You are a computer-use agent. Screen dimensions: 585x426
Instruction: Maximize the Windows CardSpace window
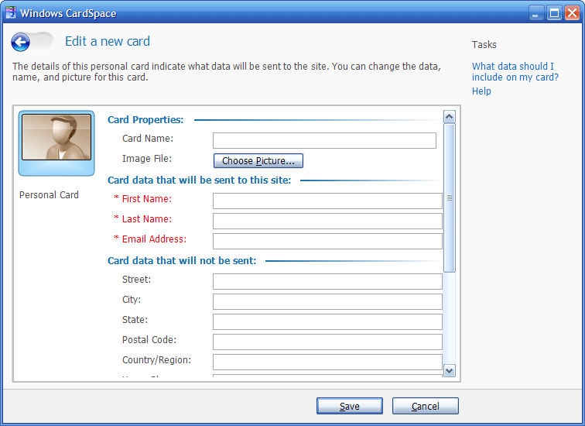(554, 13)
